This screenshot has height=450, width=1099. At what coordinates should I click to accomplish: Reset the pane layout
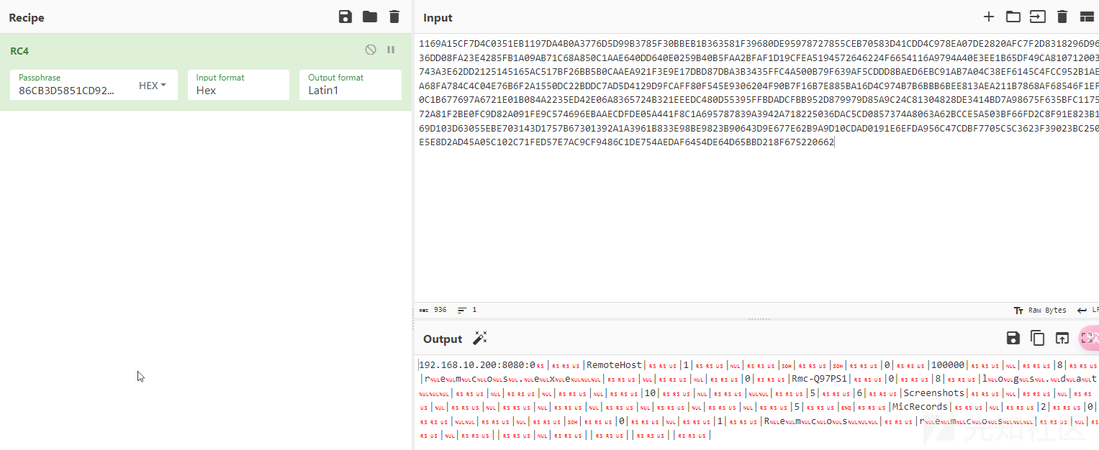pyautogui.click(x=1086, y=17)
